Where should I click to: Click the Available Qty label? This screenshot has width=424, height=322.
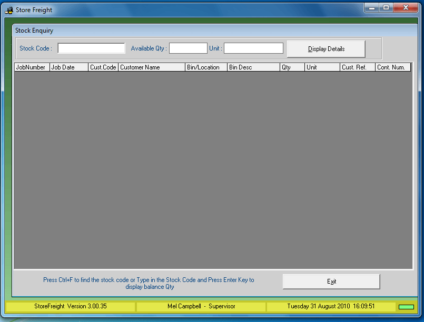pyautogui.click(x=149, y=48)
